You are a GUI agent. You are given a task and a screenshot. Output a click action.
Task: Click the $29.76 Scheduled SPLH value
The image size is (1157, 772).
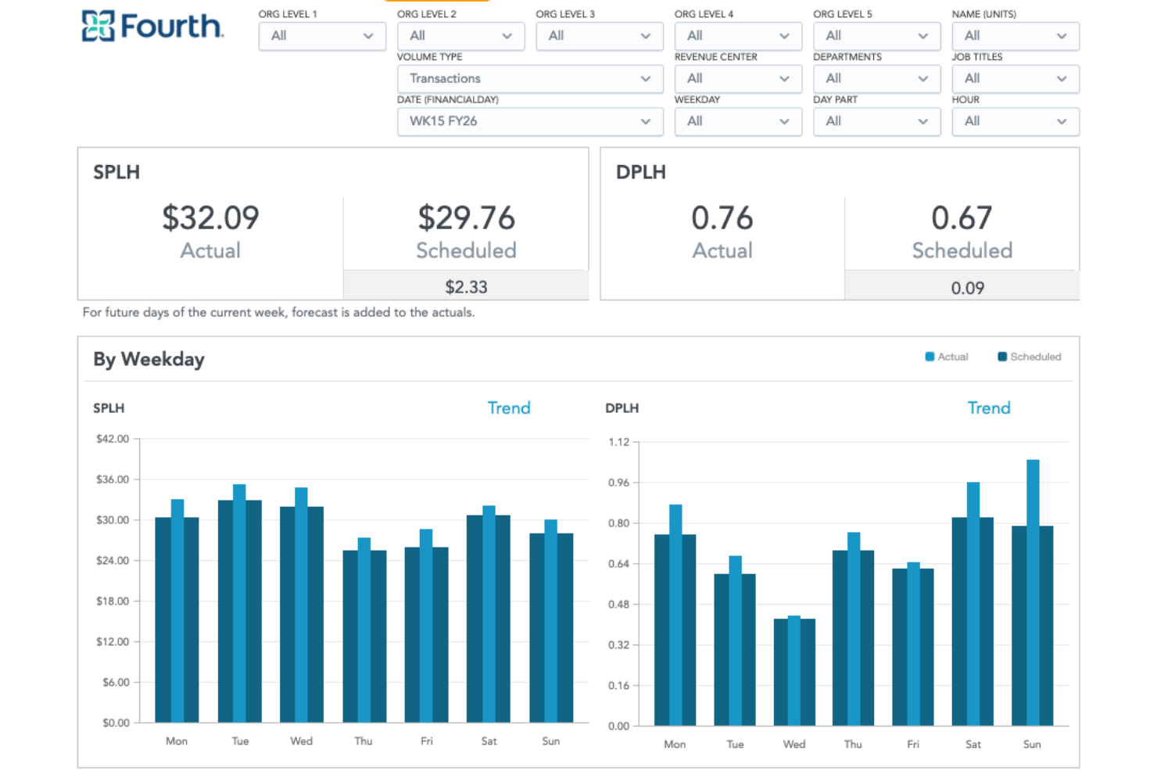click(x=466, y=217)
